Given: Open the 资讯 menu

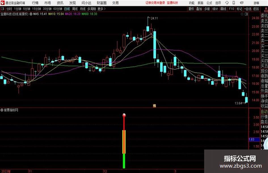Looking at the screenshot, I should (x=60, y=3).
